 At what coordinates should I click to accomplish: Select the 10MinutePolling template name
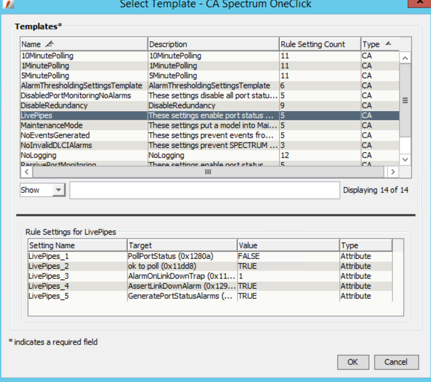[x=47, y=56]
